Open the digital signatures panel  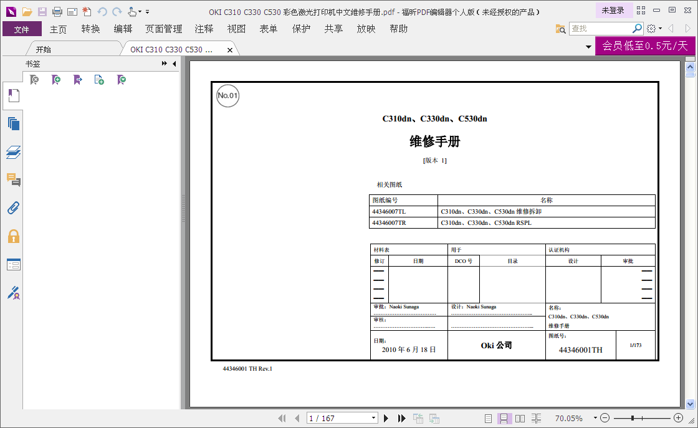[x=13, y=293]
